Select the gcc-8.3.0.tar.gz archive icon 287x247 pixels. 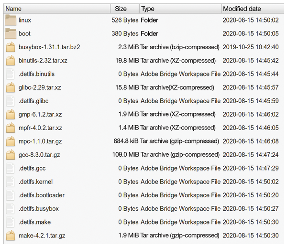tap(11, 155)
